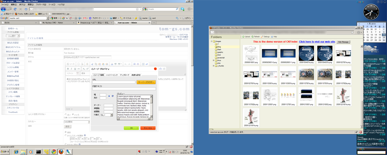
Task: Select thumbnail 20091004001a.png
Action: tap(306, 54)
